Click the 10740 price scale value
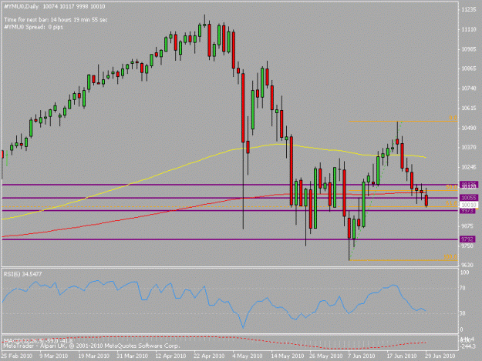Viewport: 482px width, 361px height. click(468, 89)
